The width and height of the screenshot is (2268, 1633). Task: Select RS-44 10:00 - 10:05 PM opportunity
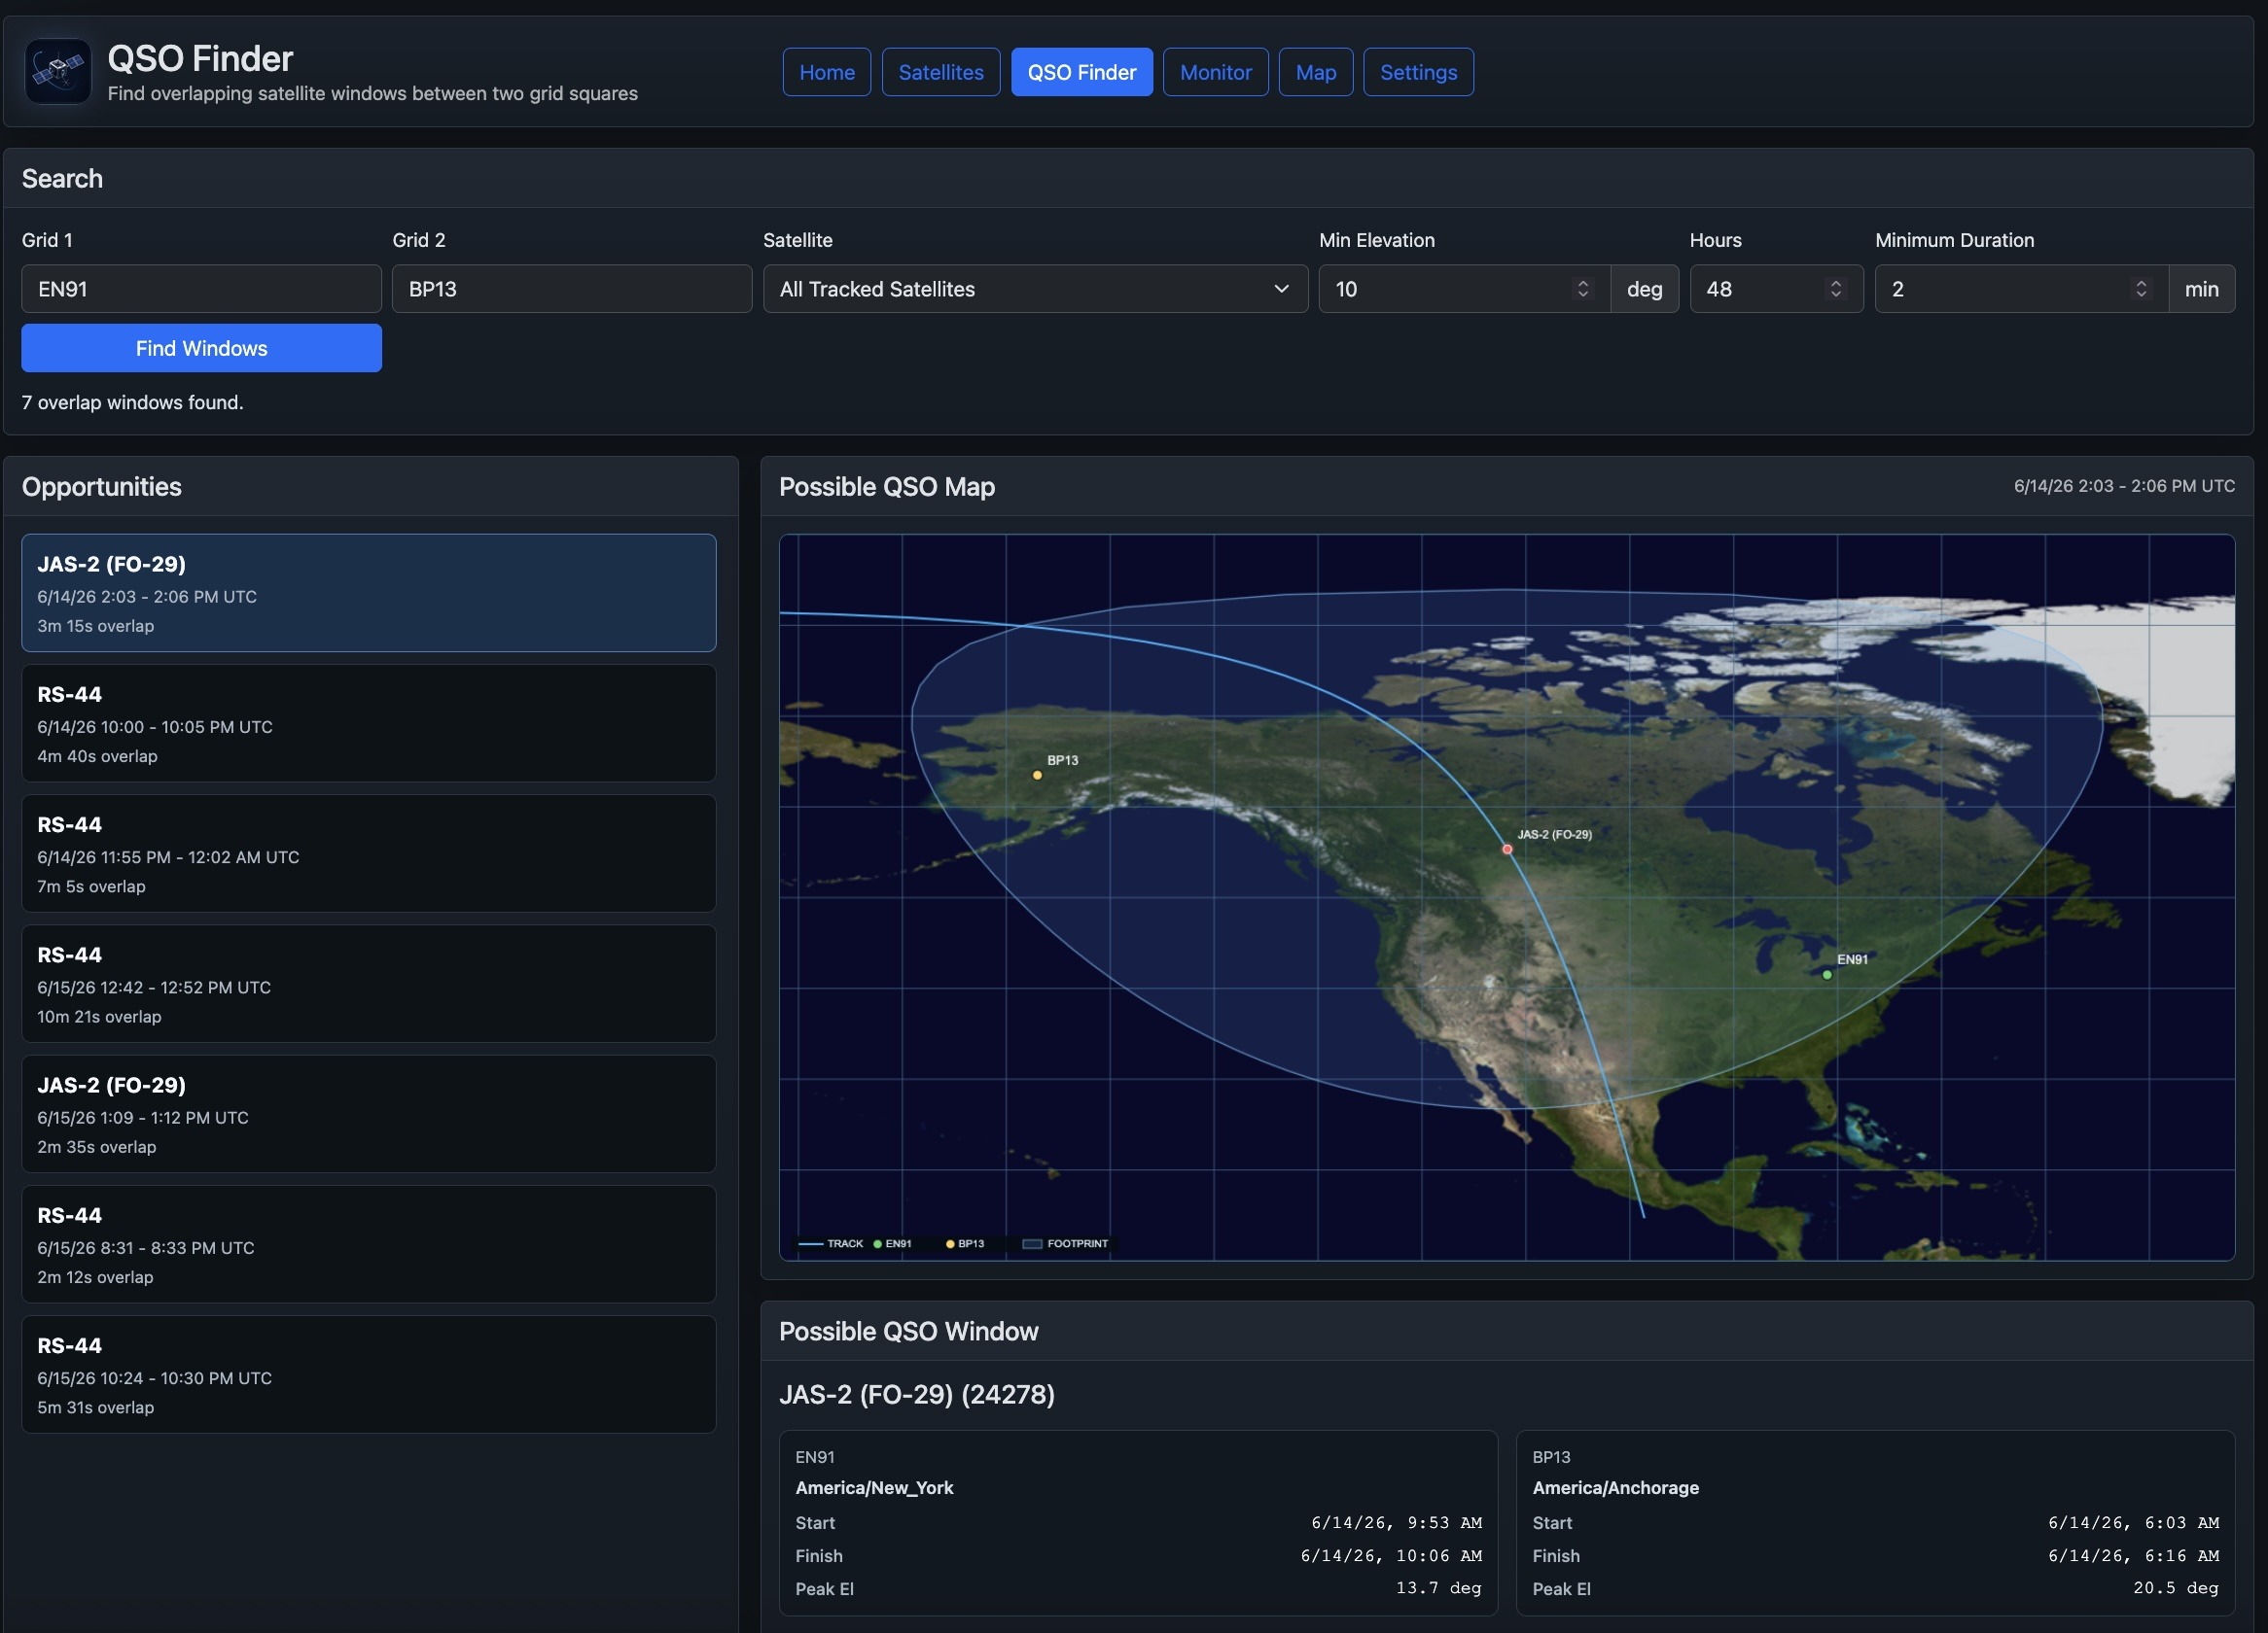click(x=369, y=723)
